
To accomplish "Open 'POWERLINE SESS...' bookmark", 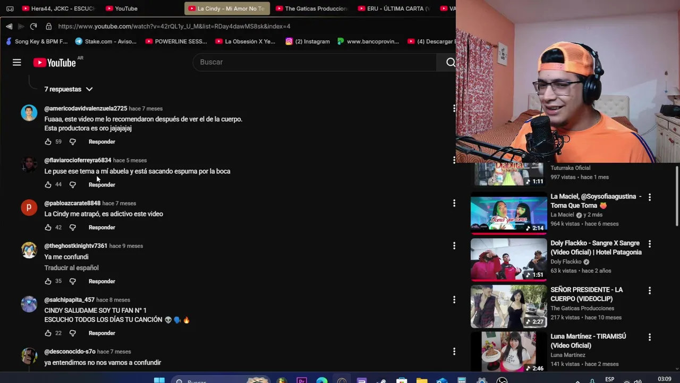I will point(176,41).
